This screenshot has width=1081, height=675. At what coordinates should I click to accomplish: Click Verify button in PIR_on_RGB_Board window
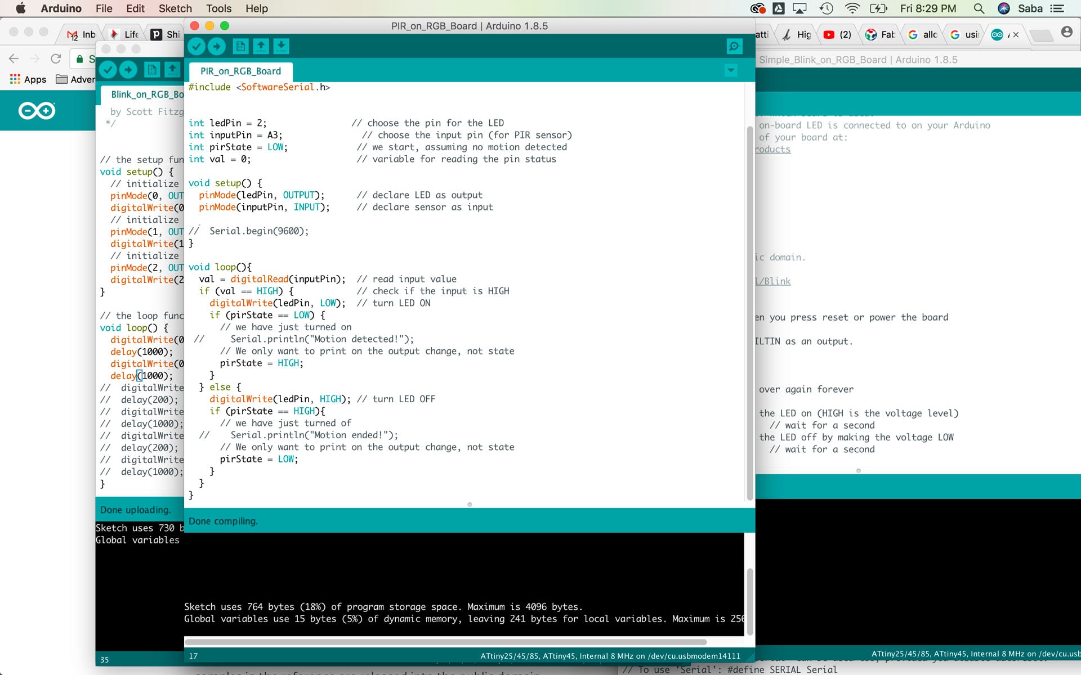pos(196,47)
